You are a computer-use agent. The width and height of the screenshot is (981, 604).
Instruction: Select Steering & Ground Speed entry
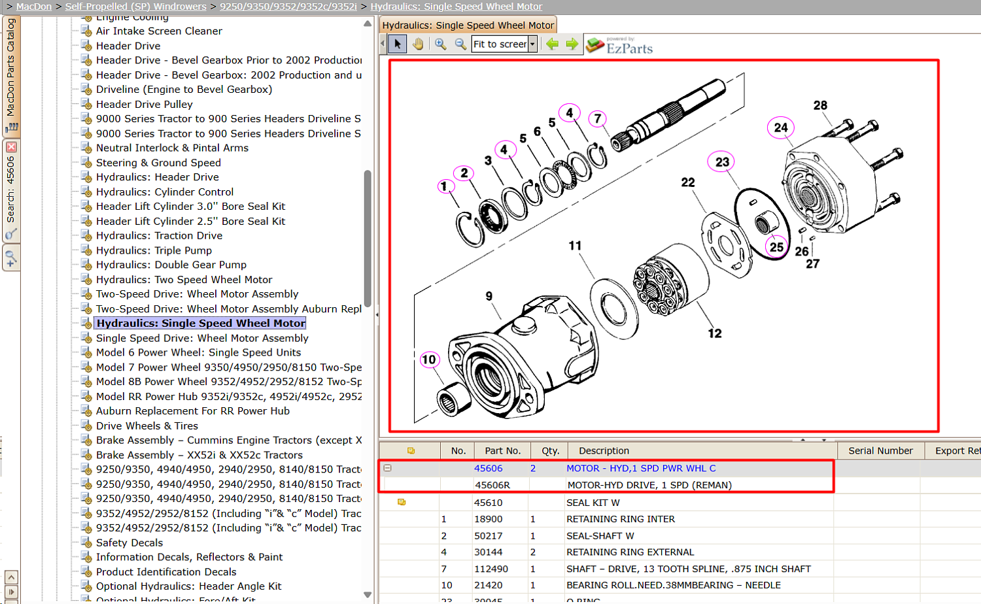click(x=158, y=163)
